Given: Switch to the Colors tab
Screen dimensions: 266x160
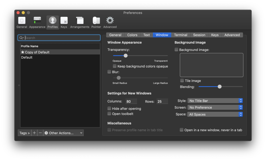Looking at the screenshot, I should [x=132, y=35].
